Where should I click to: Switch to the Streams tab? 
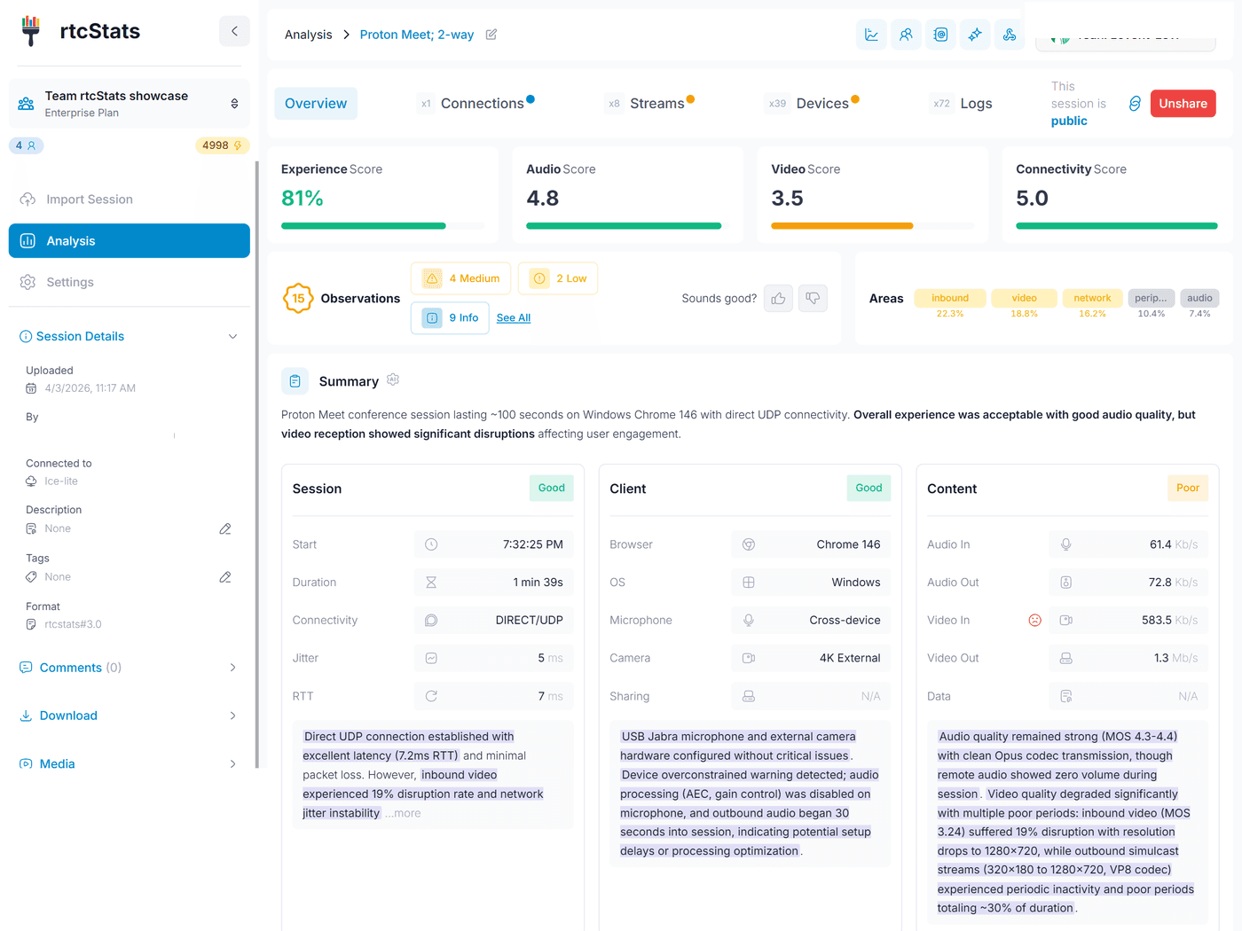coord(650,104)
